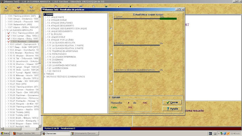Select 1.11 LA CLAVADA RELATIVA: 1 PARTE

coord(65,46)
